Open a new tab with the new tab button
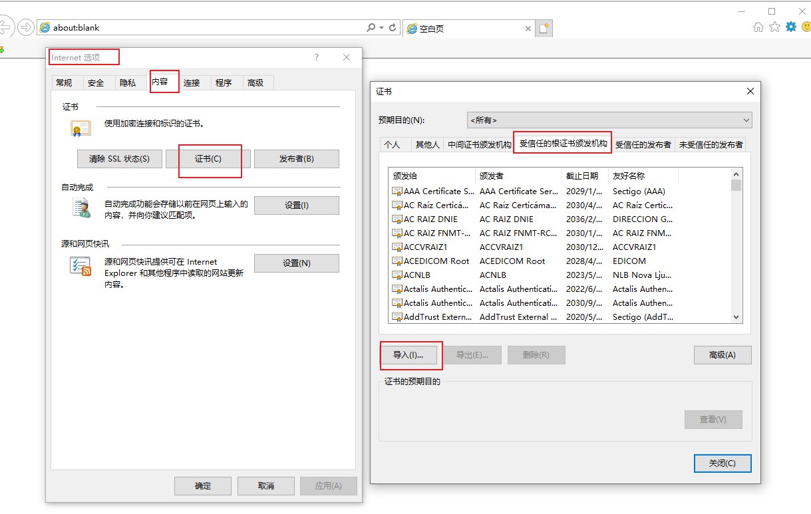The width and height of the screenshot is (811, 514). [545, 29]
